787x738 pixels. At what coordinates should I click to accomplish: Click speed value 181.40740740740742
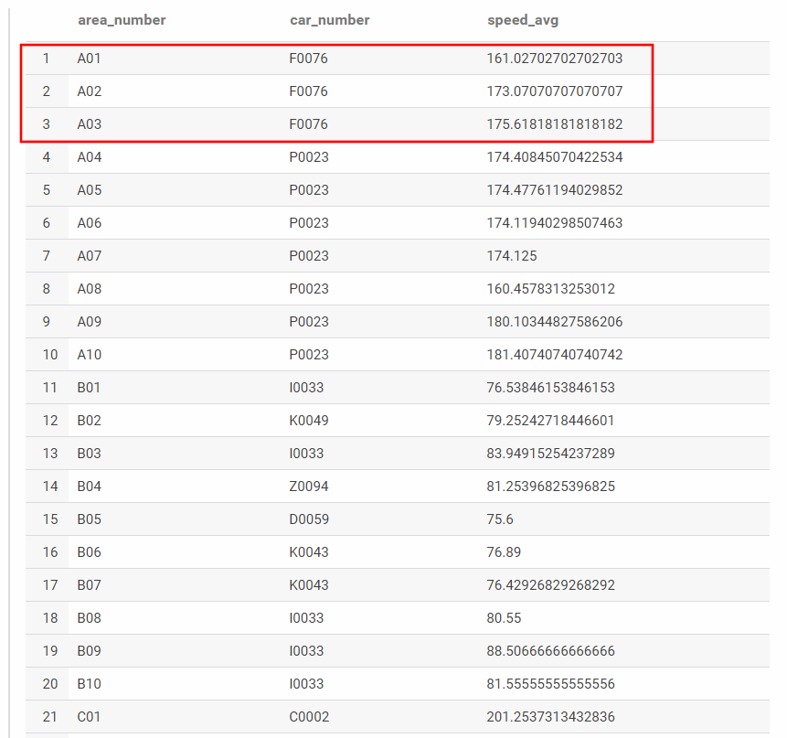[x=555, y=355]
